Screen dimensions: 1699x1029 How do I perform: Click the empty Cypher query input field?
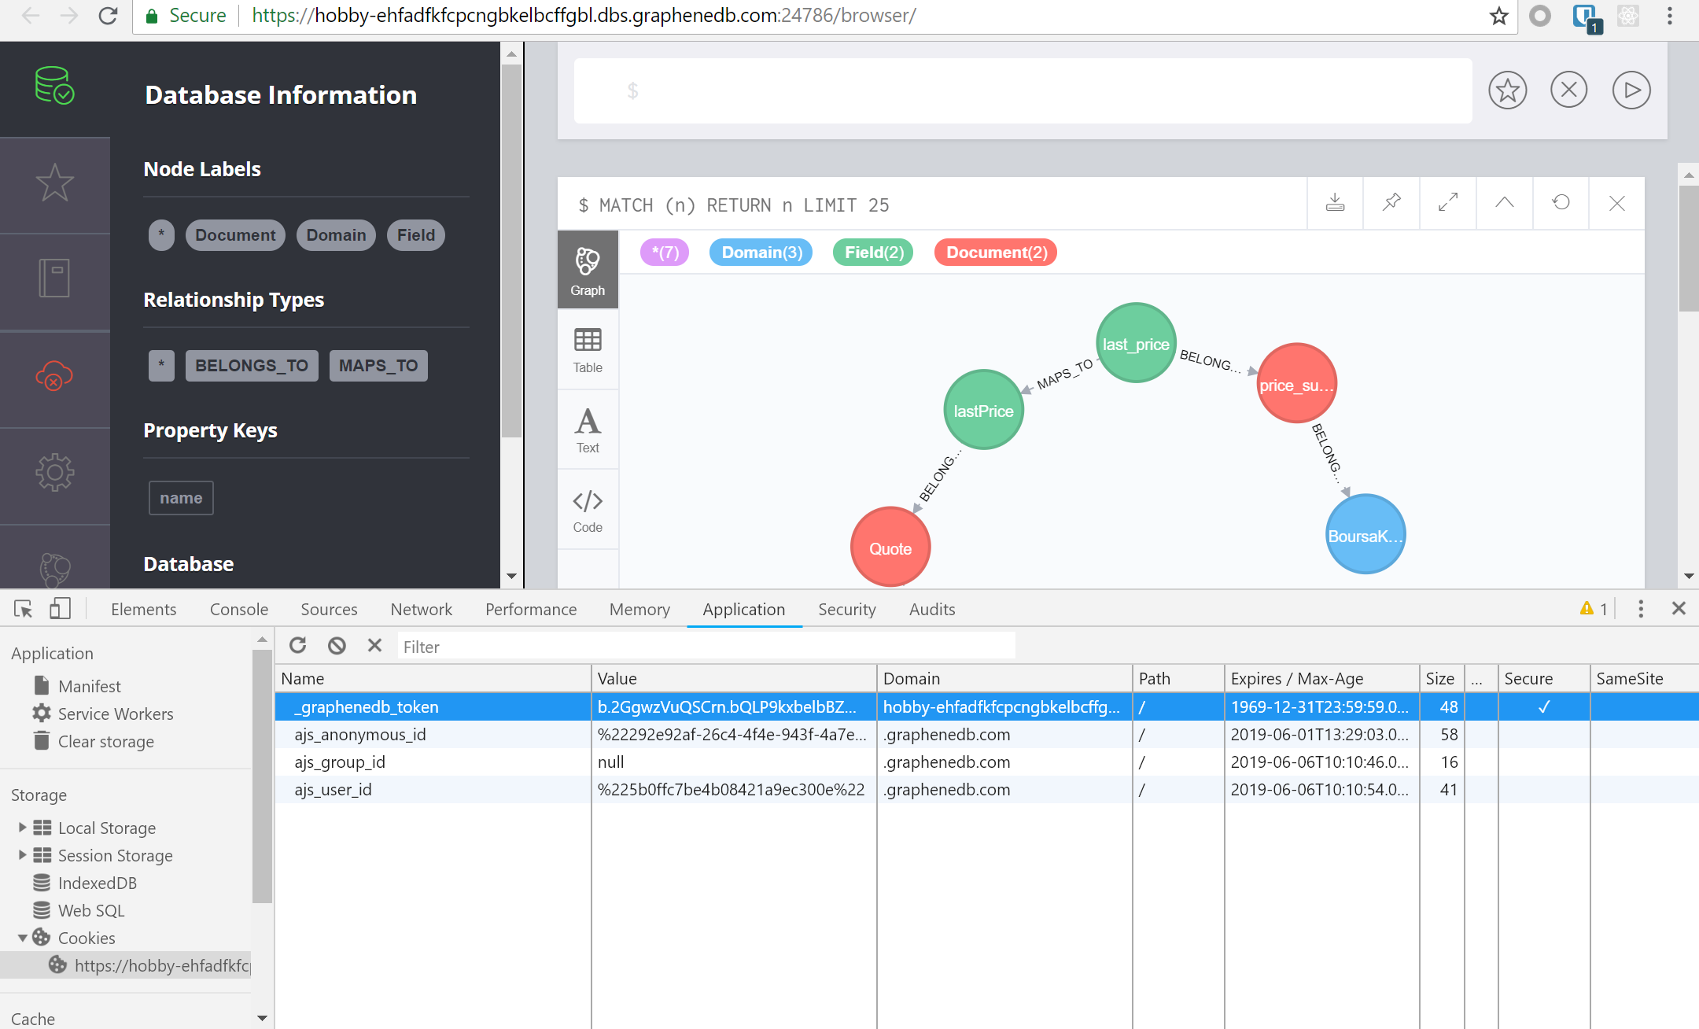click(1023, 90)
